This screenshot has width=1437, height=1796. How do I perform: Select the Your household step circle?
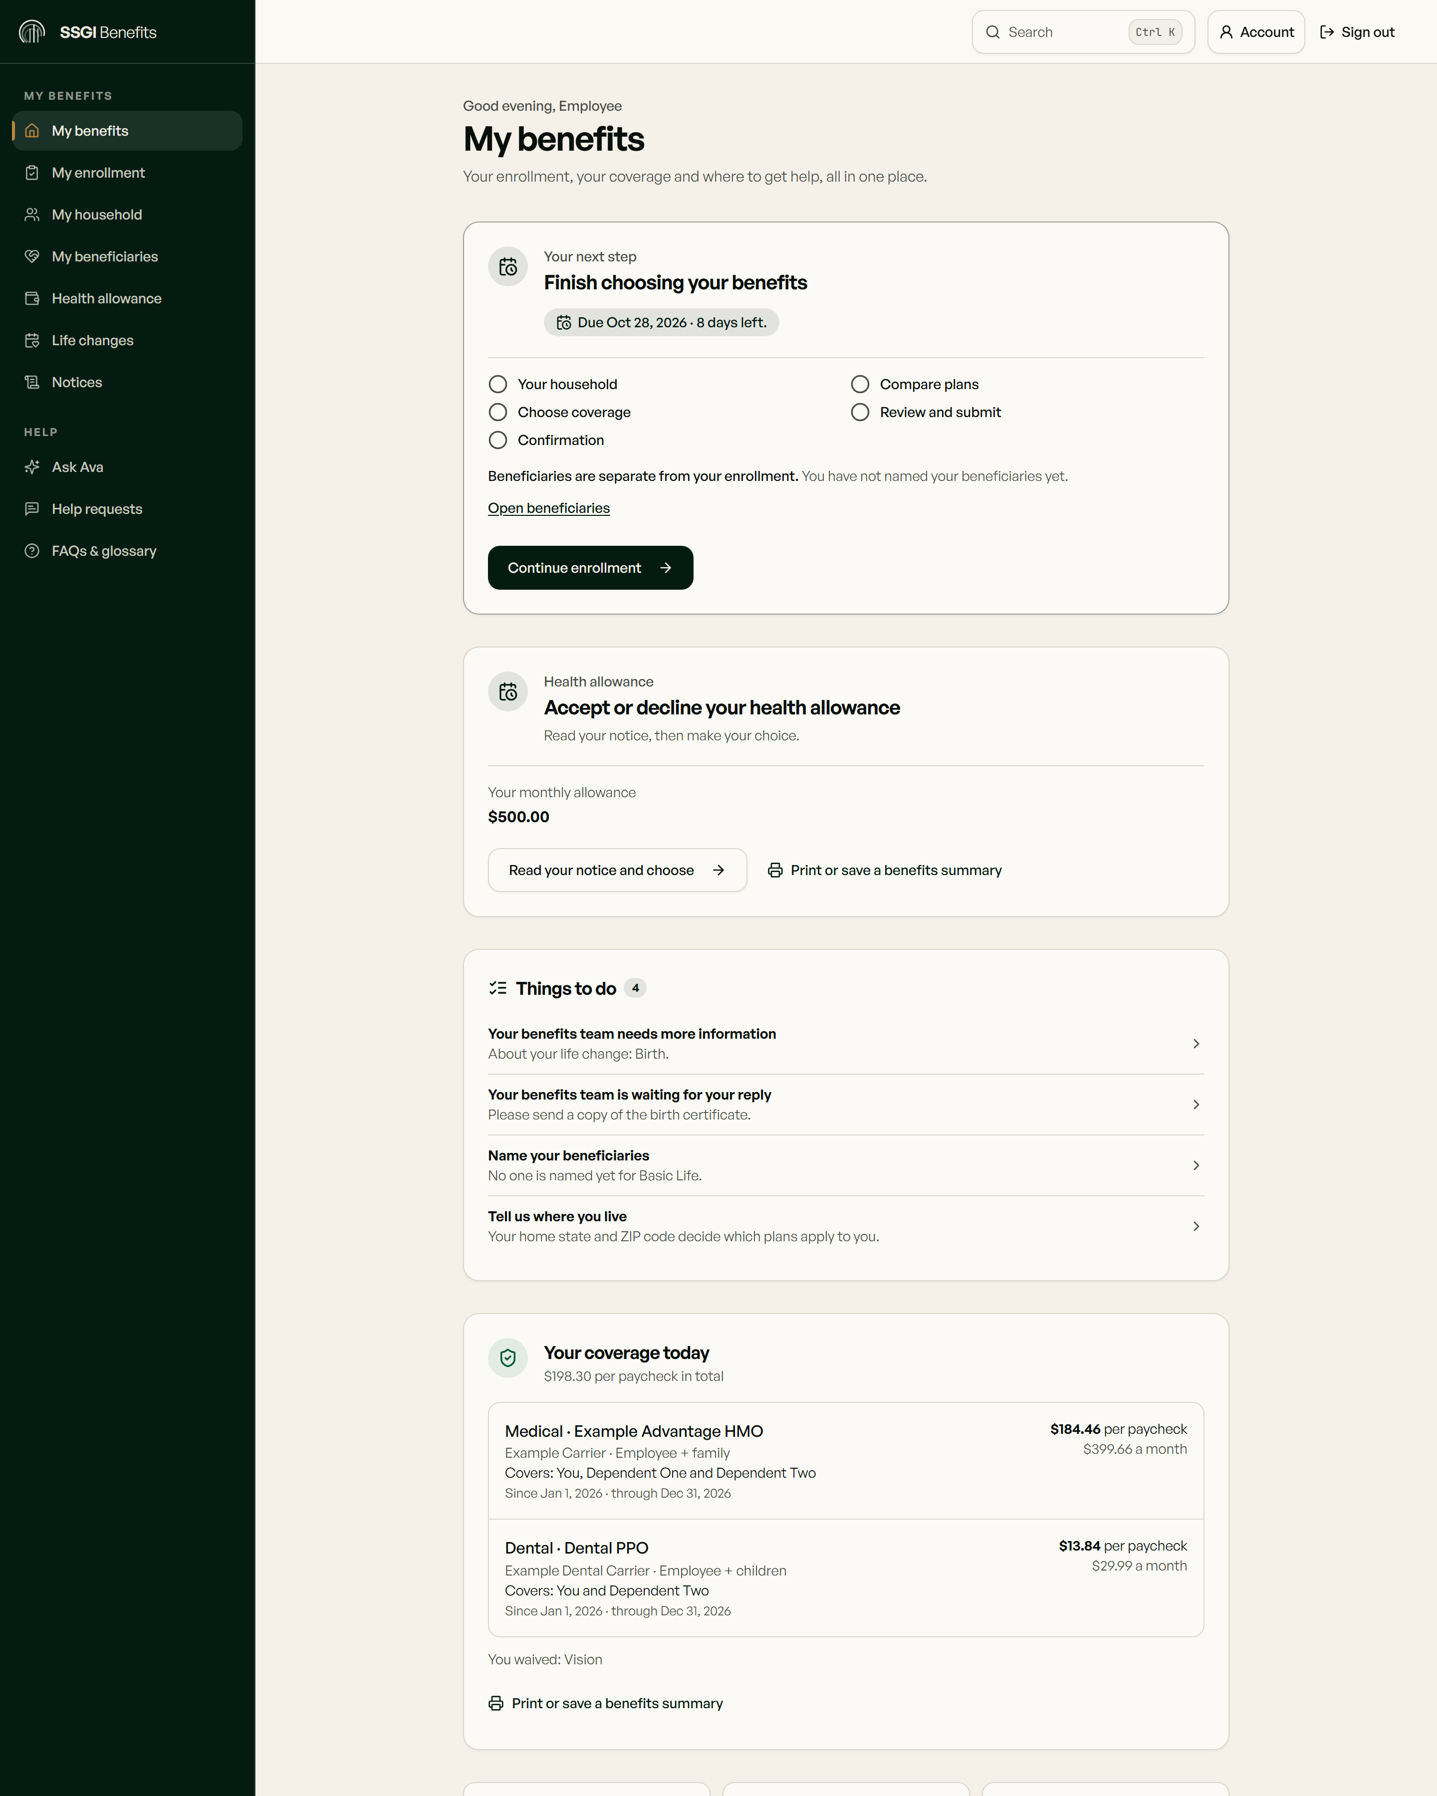point(497,384)
